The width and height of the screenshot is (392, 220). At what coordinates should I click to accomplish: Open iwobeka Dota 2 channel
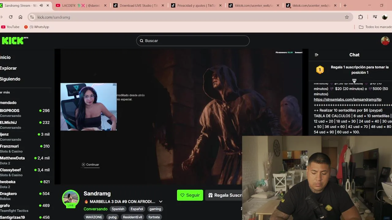25,184
